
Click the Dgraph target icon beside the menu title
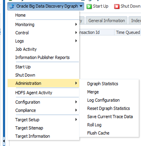tap(12, 6)
